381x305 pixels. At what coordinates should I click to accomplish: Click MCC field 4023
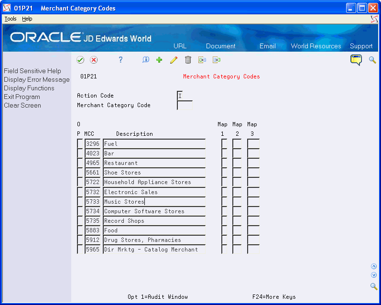(93, 153)
